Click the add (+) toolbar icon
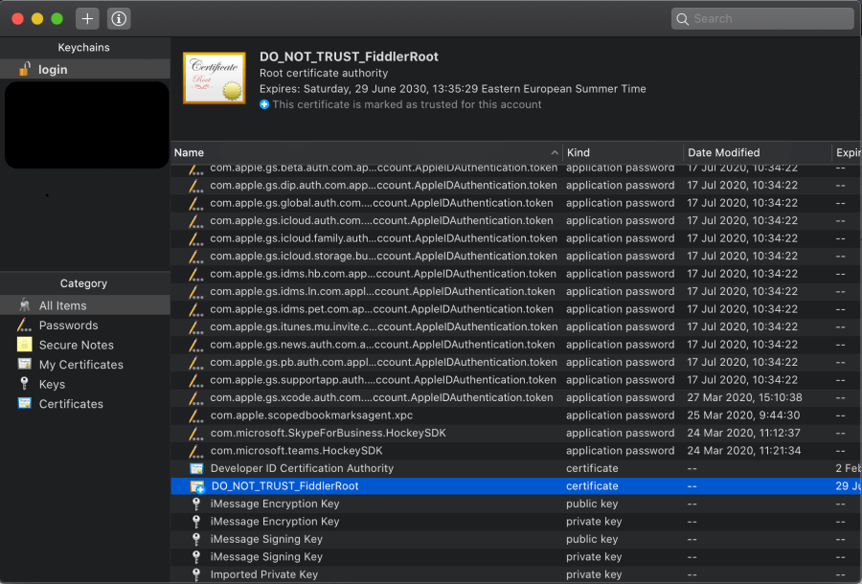Image resolution: width=862 pixels, height=584 pixels. tap(86, 17)
